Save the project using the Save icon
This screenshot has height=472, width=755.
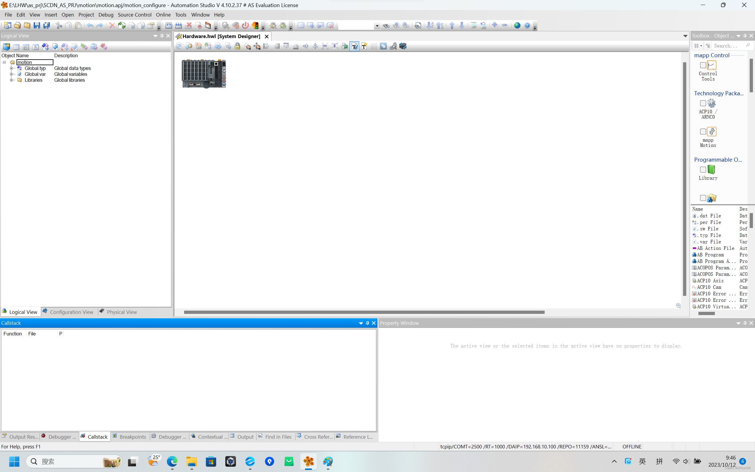(37, 25)
